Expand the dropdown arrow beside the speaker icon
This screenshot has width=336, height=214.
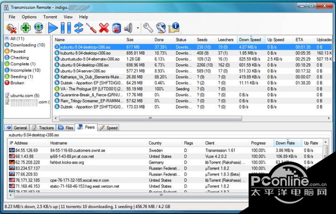[138, 28]
